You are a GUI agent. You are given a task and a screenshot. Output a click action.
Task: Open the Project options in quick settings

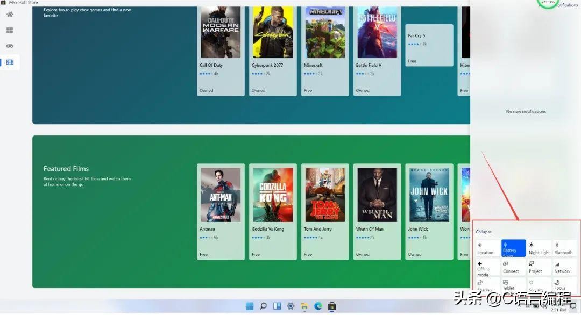[x=539, y=267]
